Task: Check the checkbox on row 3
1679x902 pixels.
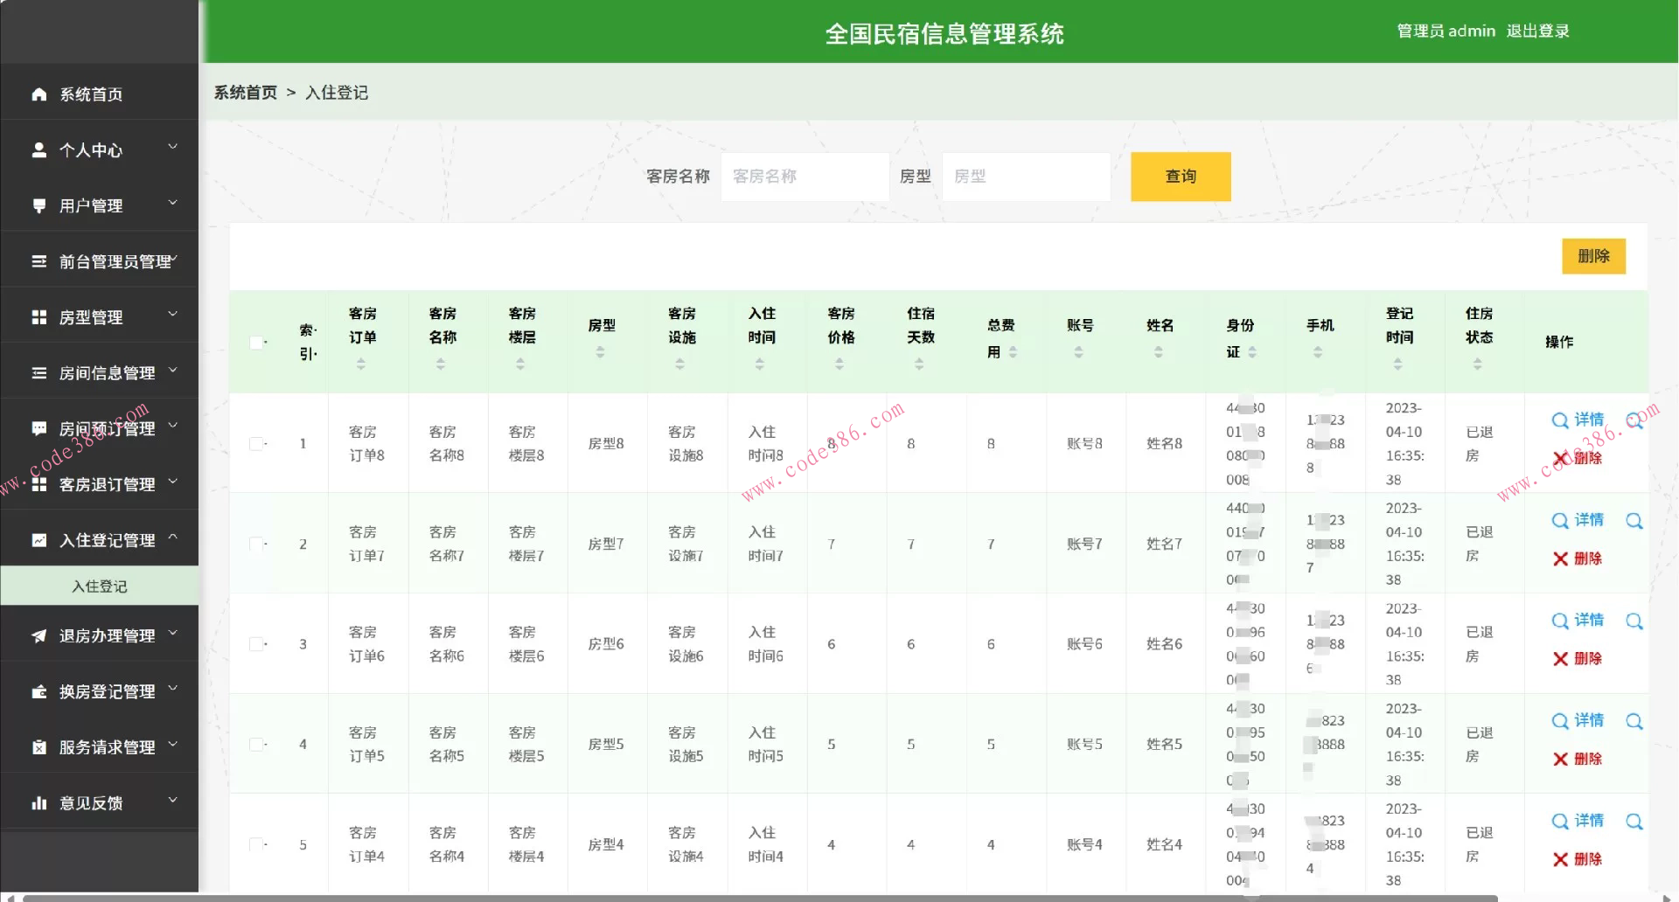Action: point(257,643)
